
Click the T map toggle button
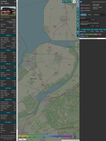pos(70,2)
